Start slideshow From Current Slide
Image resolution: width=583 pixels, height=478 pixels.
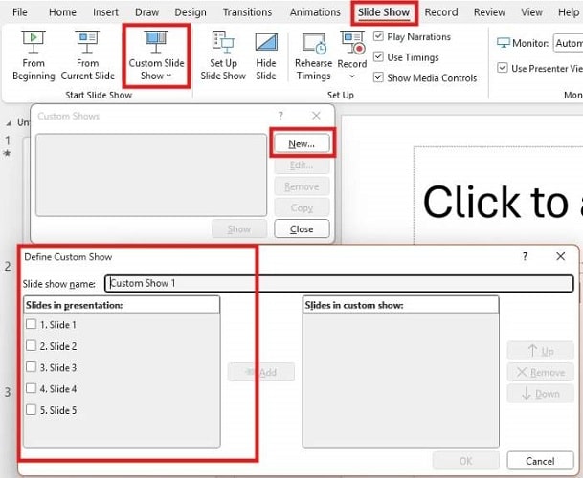pyautogui.click(x=87, y=44)
